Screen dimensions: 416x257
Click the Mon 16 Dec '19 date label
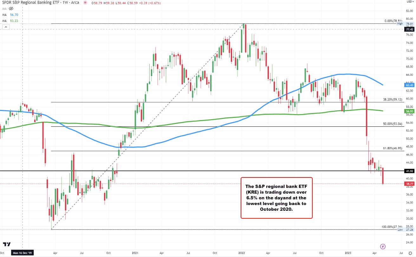coord(23,253)
